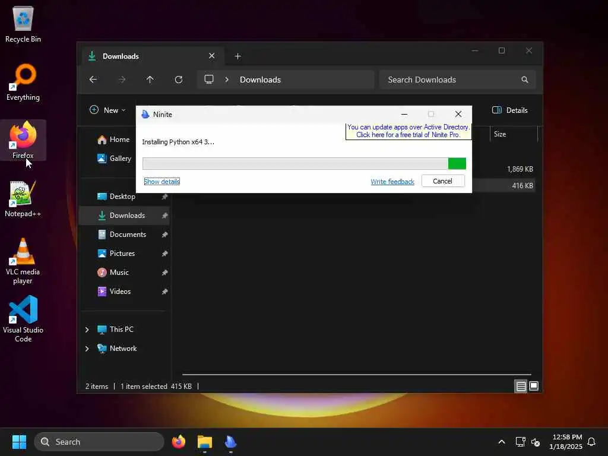
Task: Refresh the Downloads folder view
Action: 179,80
